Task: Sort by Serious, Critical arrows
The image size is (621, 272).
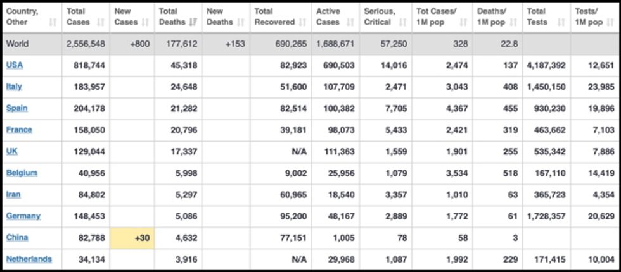Action: [403, 23]
